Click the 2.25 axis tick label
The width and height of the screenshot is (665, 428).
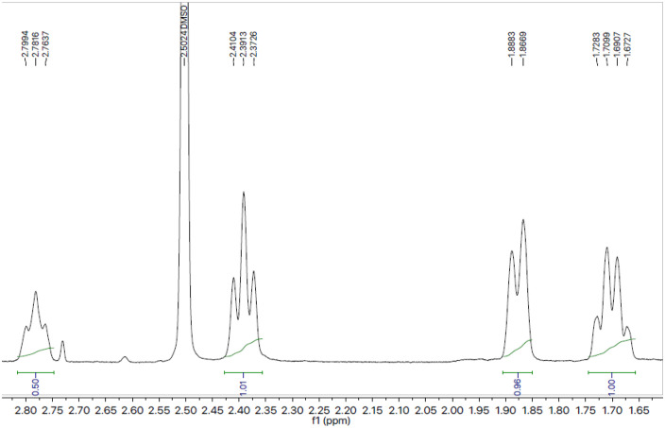319,411
